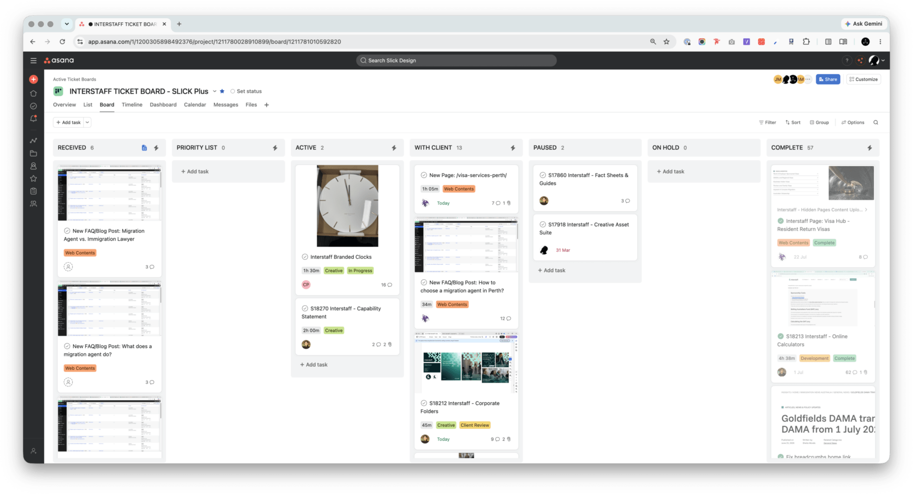The height and width of the screenshot is (494, 913).
Task: Open rules lightning icon on COMPLETE column
Action: point(869,148)
